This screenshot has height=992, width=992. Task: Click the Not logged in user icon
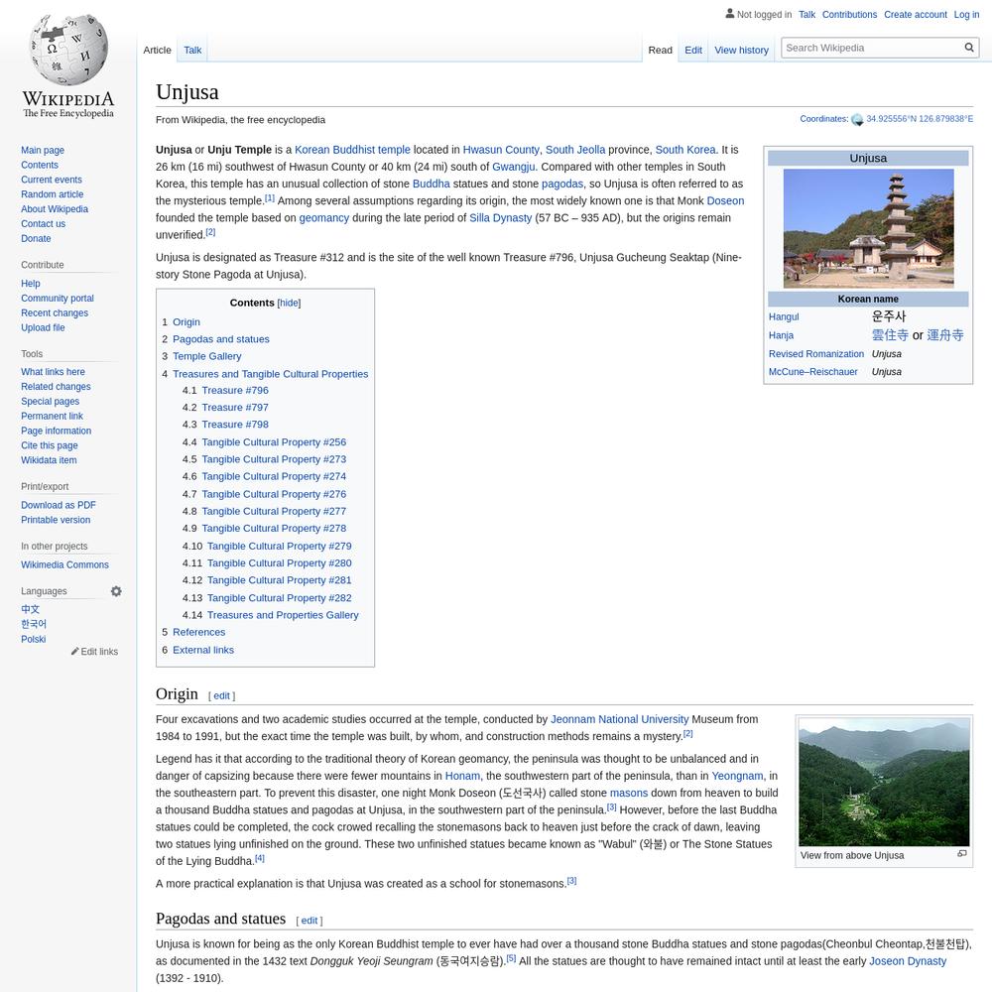[x=730, y=13]
